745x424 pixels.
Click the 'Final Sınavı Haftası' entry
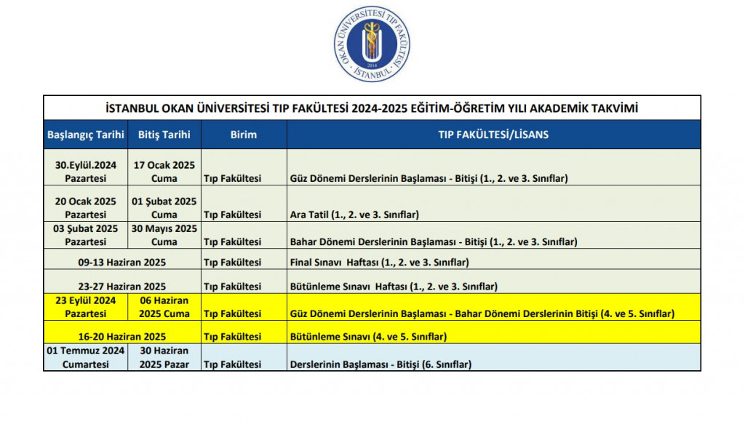[379, 262]
